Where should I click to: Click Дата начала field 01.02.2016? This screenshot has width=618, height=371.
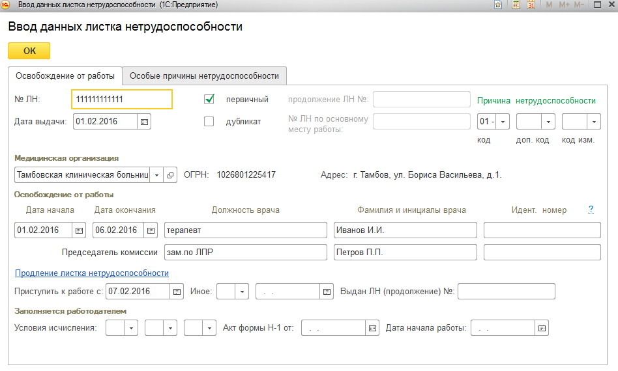click(44, 230)
